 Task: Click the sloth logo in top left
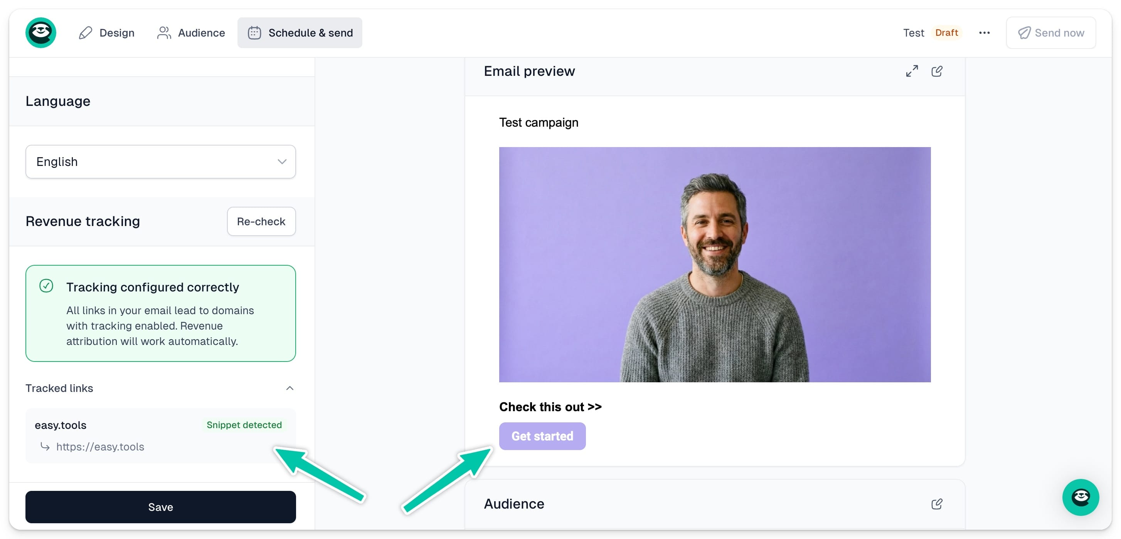click(x=40, y=33)
